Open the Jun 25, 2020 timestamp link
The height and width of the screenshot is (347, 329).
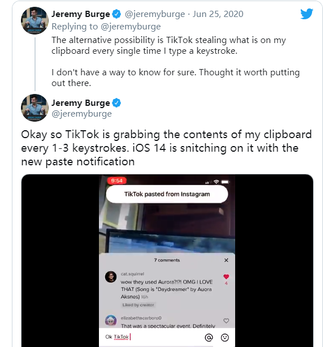pyautogui.click(x=218, y=14)
